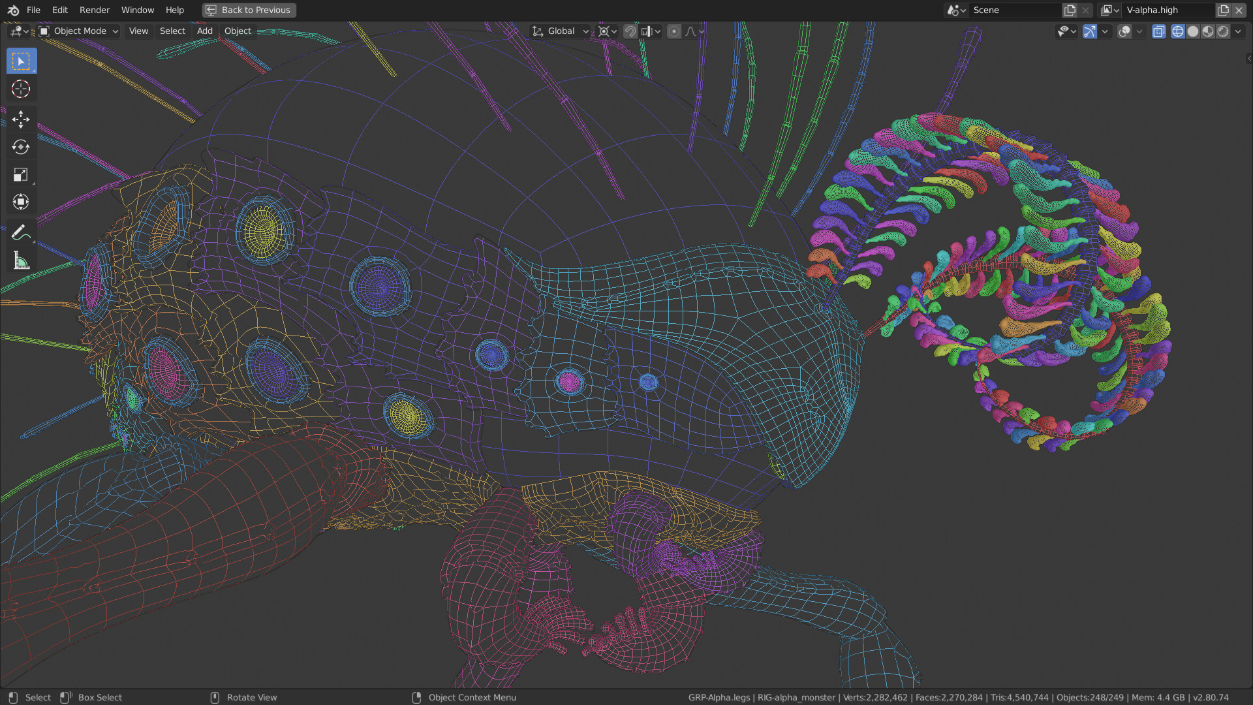Click the Scene selector input field
1253x705 pixels.
point(1013,10)
